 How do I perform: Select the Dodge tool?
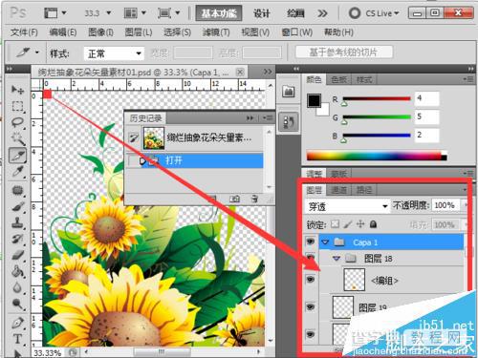pyautogui.click(x=17, y=305)
